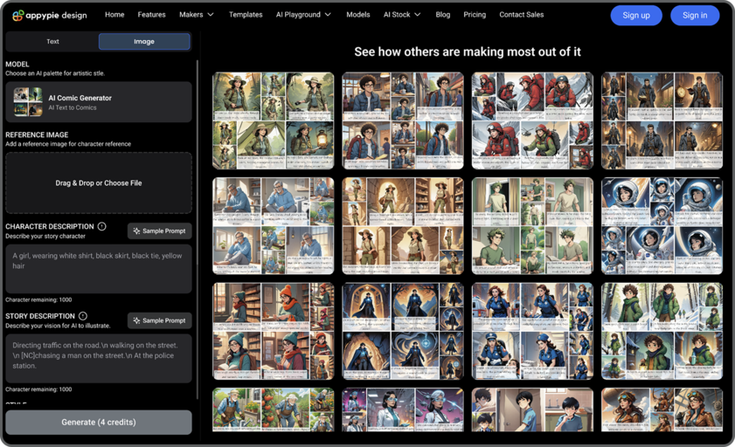
Task: Click info icon beside Character Description
Action: click(102, 227)
